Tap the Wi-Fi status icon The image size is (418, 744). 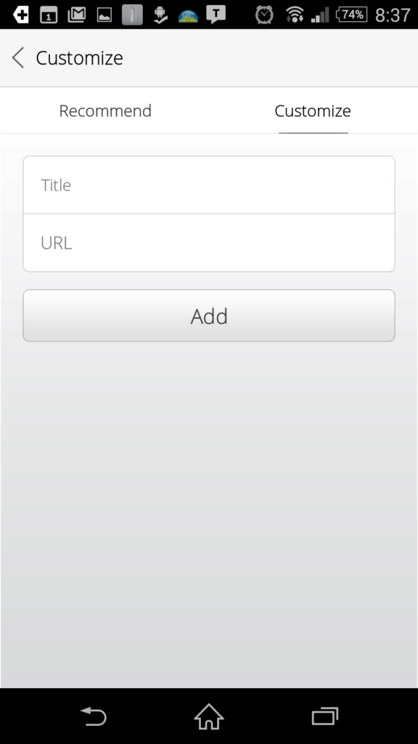click(295, 15)
